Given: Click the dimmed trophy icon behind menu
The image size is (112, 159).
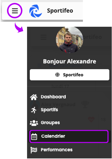Looking at the screenshot, I should coord(85,104).
